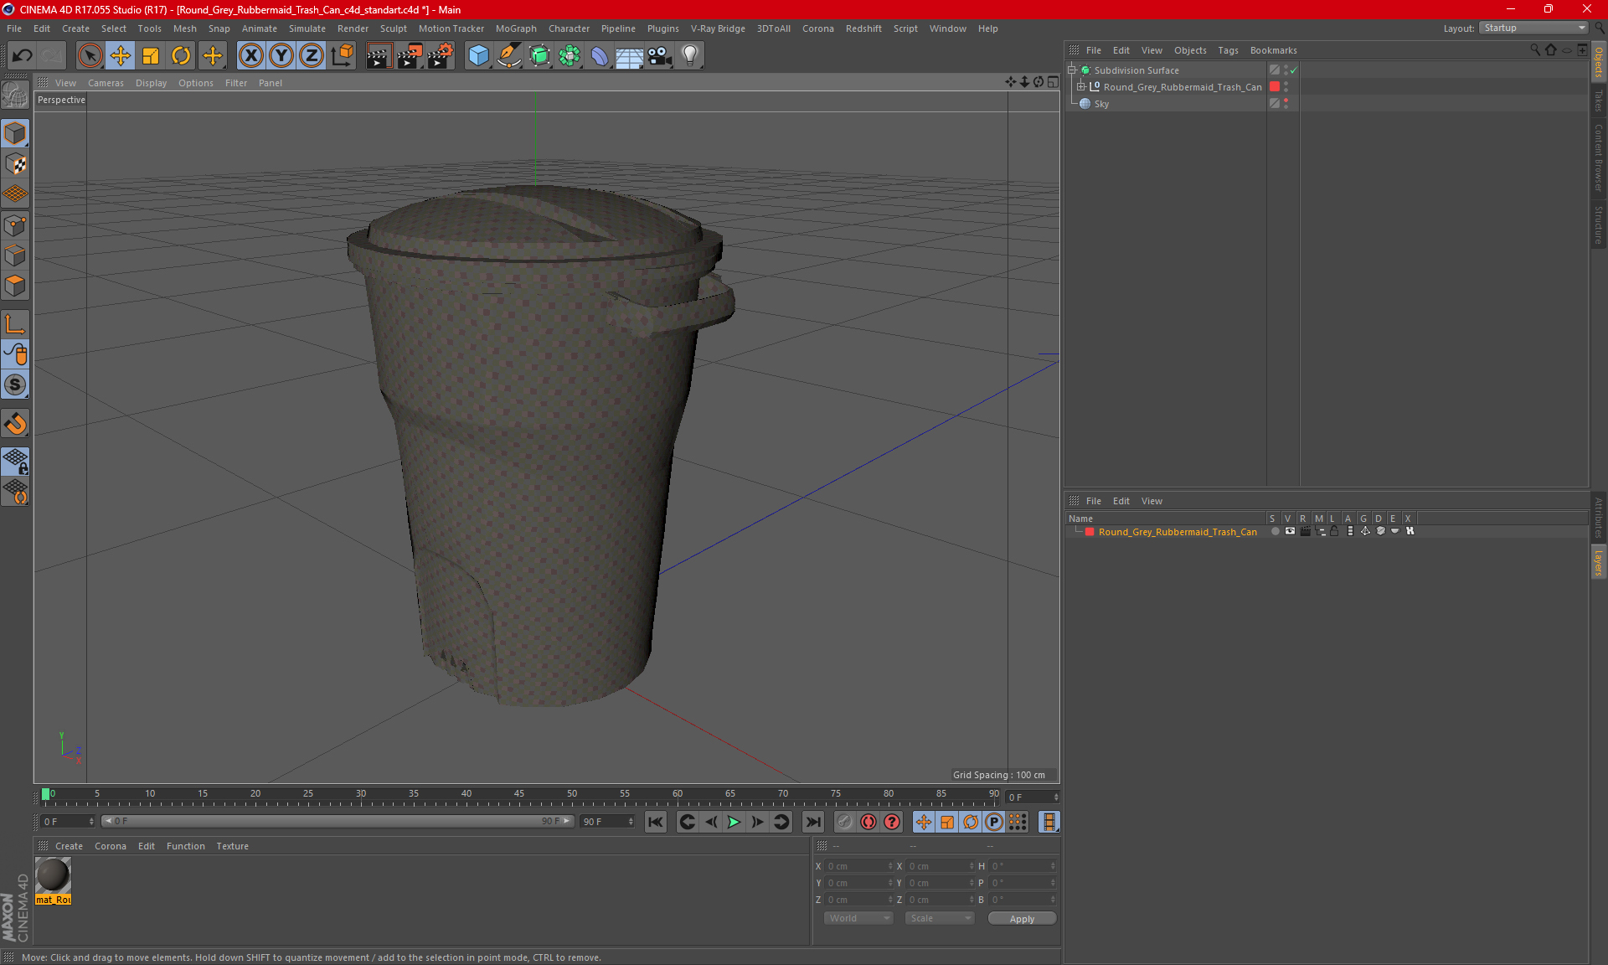The image size is (1608, 965).
Task: Open the MoGraph menu
Action: pyautogui.click(x=516, y=28)
